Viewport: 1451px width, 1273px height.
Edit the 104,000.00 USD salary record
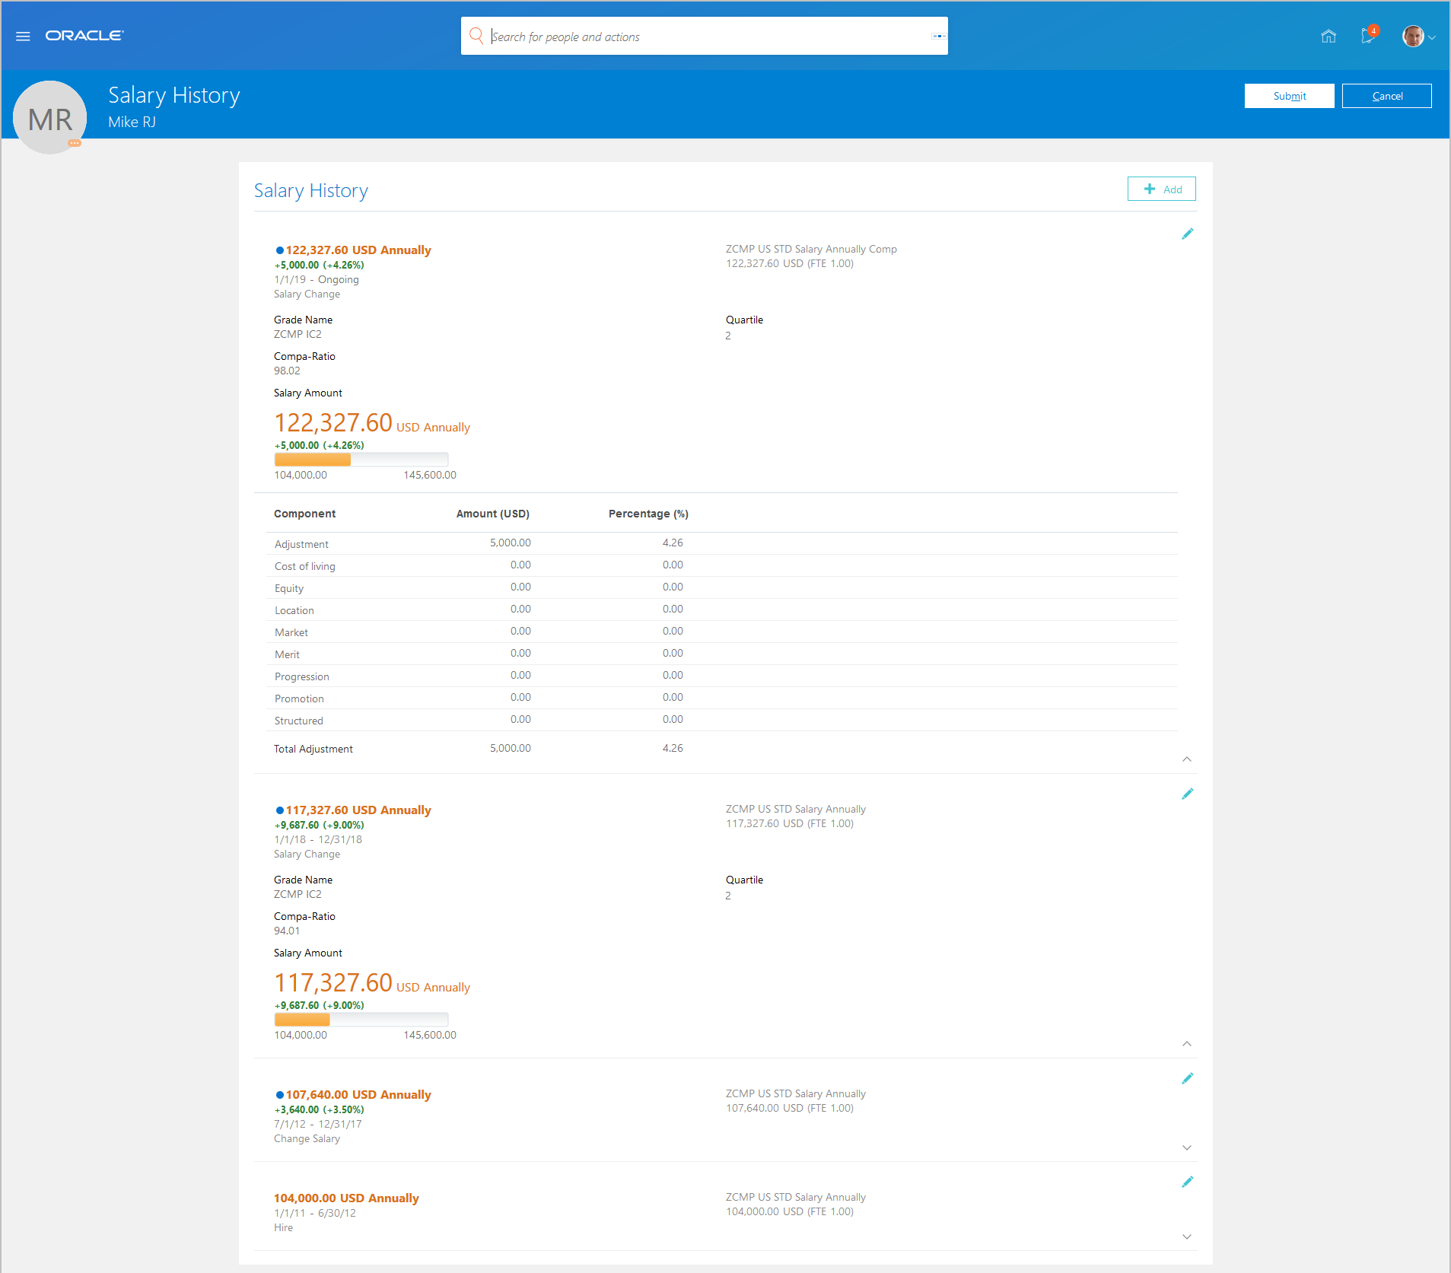coord(1187,1182)
